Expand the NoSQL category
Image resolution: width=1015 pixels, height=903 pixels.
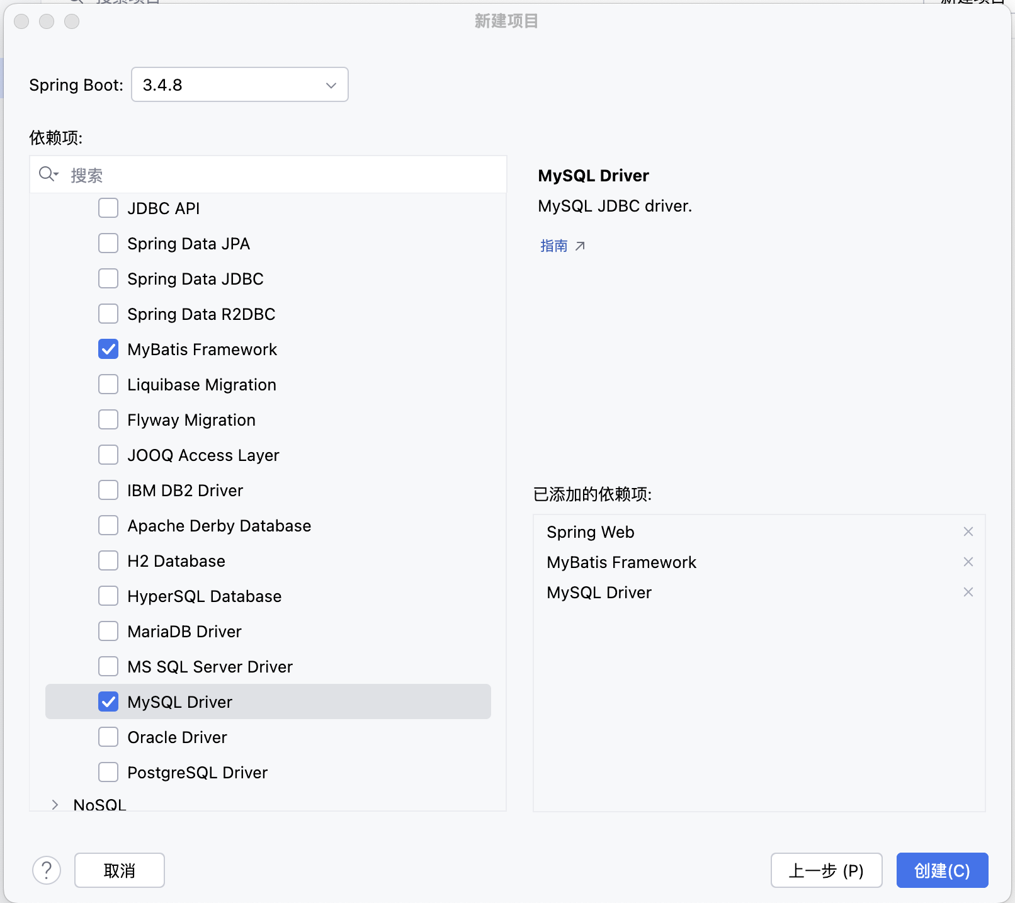pos(55,805)
